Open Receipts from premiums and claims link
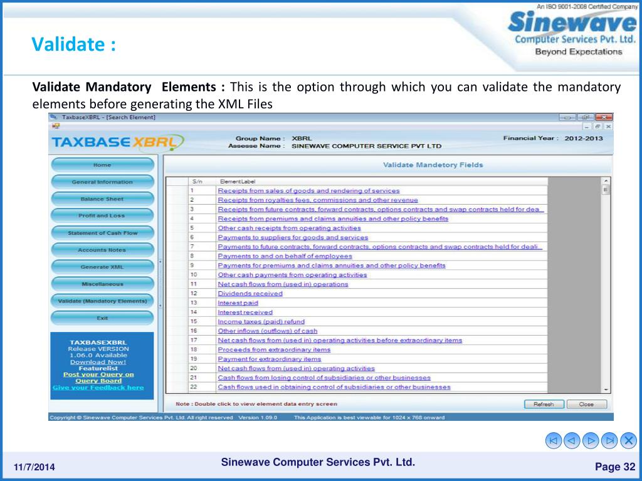 click(x=333, y=219)
